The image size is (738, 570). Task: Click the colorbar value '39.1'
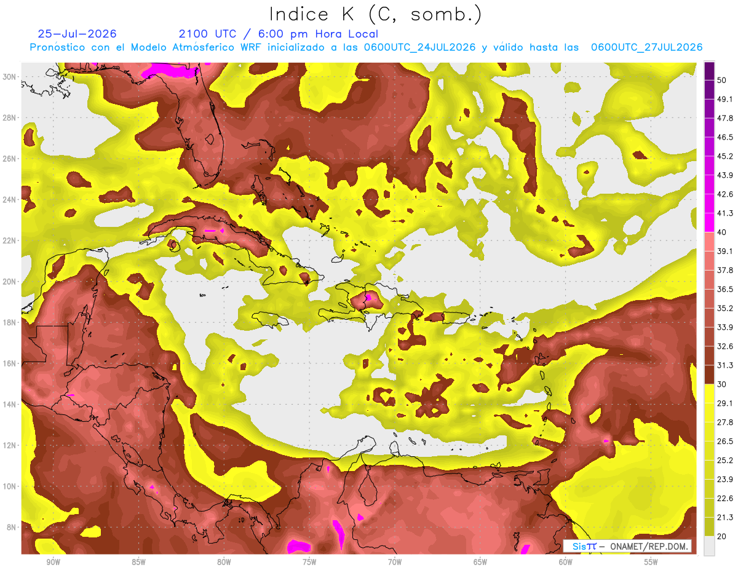(x=724, y=251)
